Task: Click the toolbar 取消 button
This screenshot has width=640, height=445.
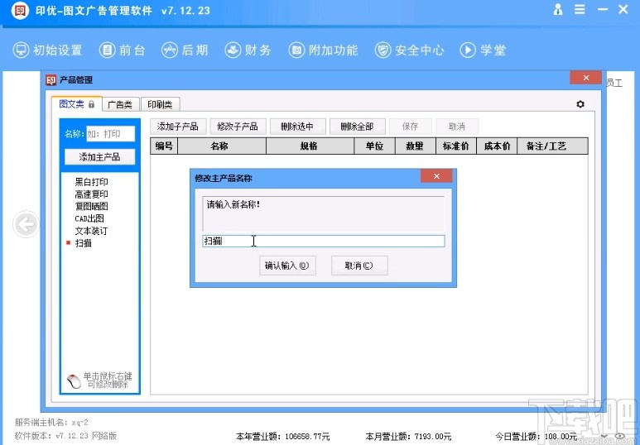Action: click(457, 127)
